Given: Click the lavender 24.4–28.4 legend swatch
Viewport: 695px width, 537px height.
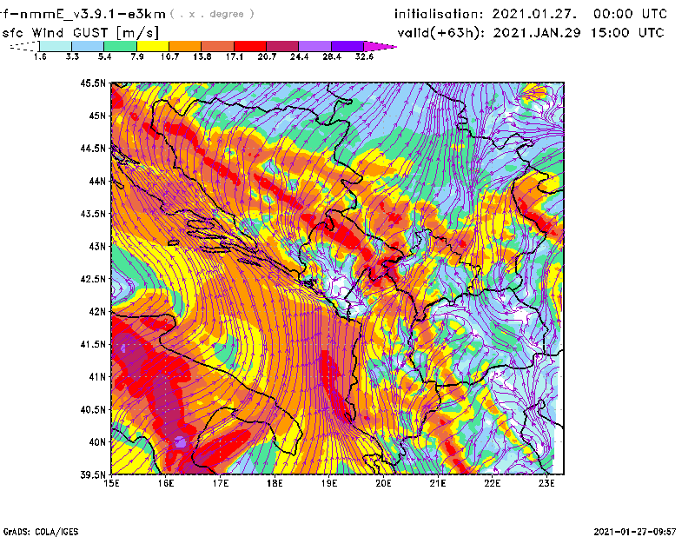Looking at the screenshot, I should 314,46.
